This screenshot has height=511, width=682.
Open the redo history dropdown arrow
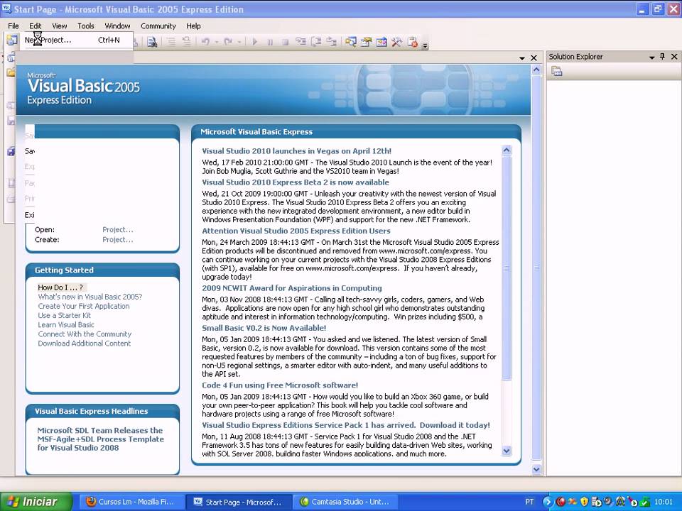pyautogui.click(x=239, y=42)
